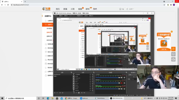
Task: Toggle visibility of murloc source
Action: (x=90, y=80)
